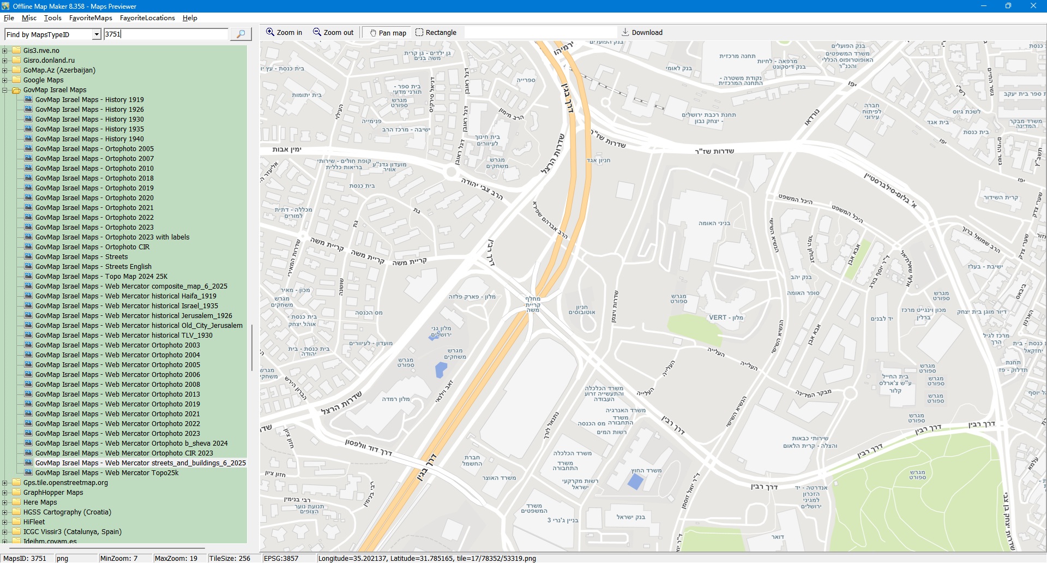Click the search text field containing 3751
This screenshot has height=563, width=1047.
pos(166,34)
